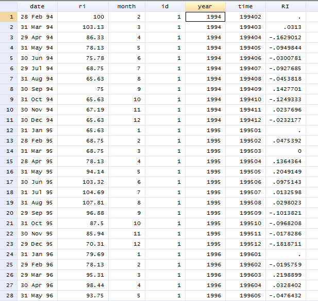Click the time cell 199501
Screen dimensions: 318x301
[x=245, y=131]
